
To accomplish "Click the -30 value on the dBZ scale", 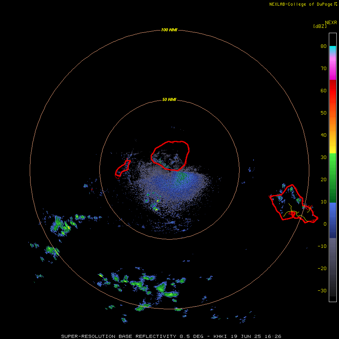I will tap(322, 290).
